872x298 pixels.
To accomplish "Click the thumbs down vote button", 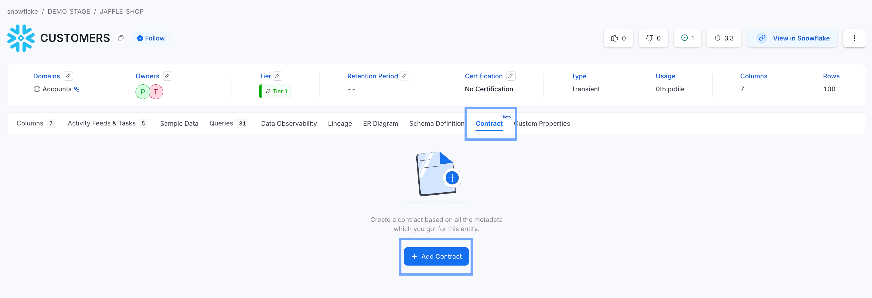I will tap(653, 38).
